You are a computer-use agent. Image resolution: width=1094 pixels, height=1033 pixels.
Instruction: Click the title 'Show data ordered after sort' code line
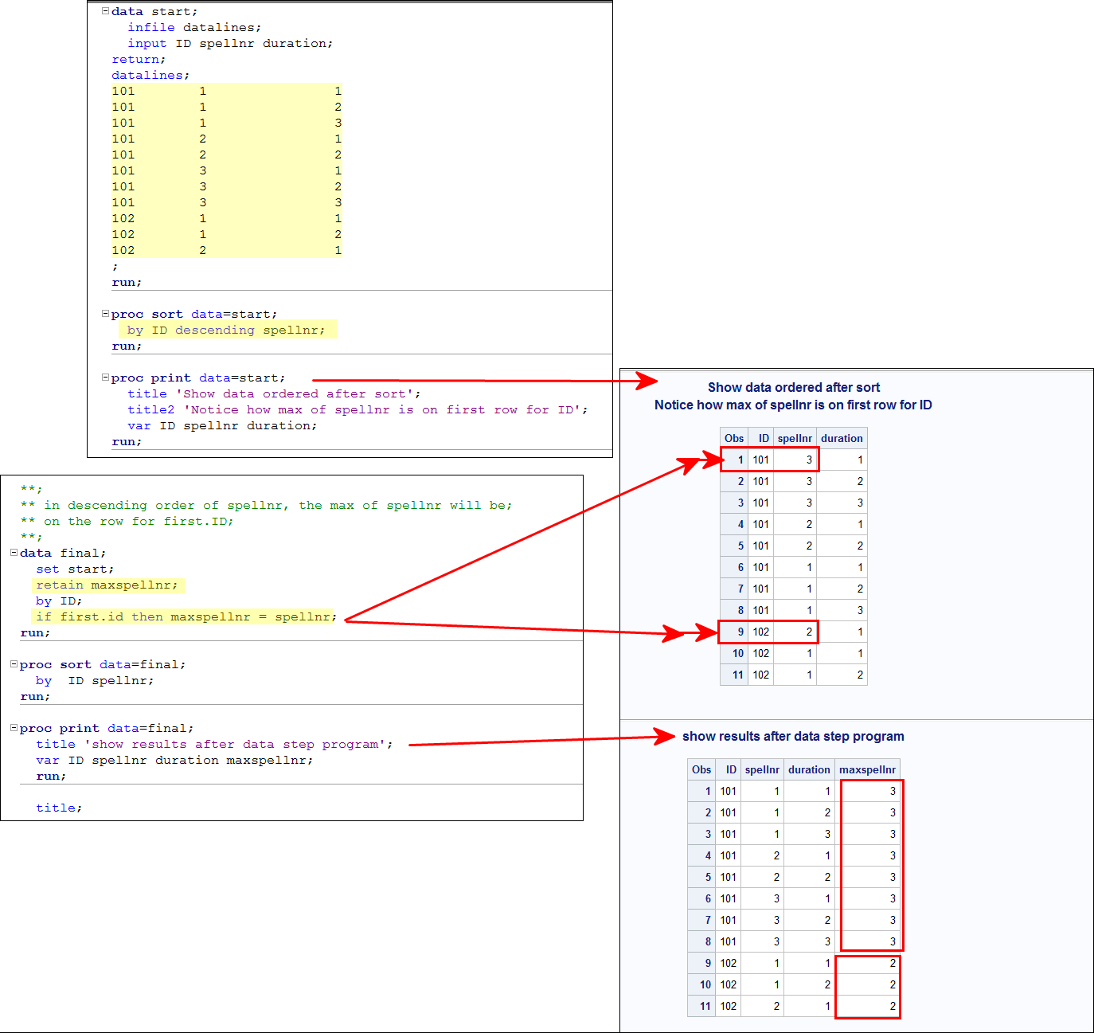pos(274,394)
